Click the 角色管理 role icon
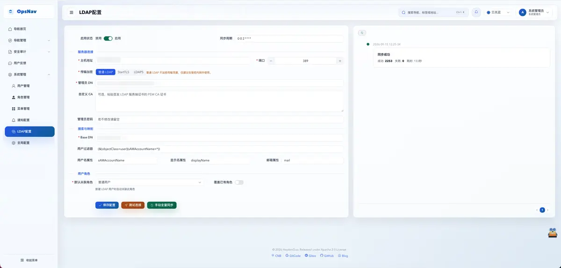This screenshot has height=268, width=561. 14,97
